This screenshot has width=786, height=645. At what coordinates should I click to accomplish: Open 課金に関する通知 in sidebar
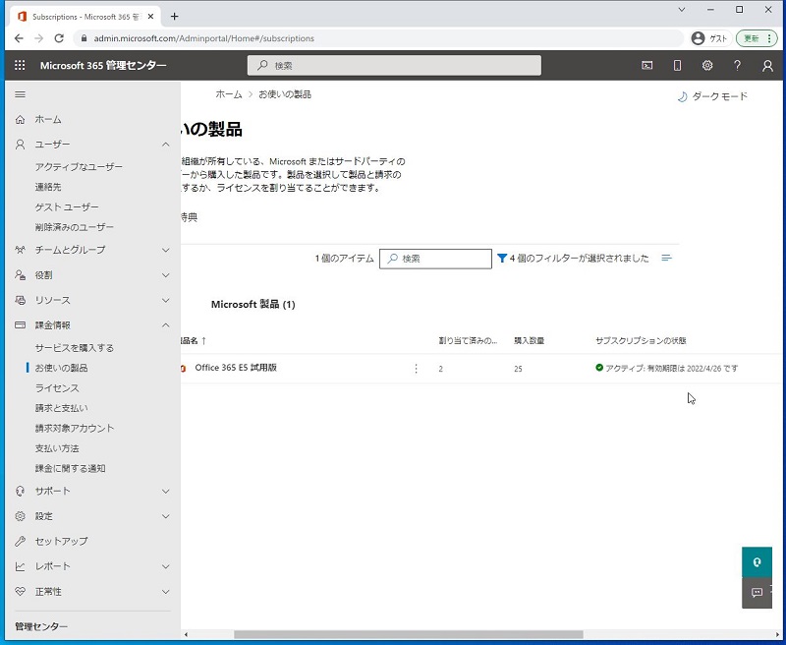coord(70,468)
